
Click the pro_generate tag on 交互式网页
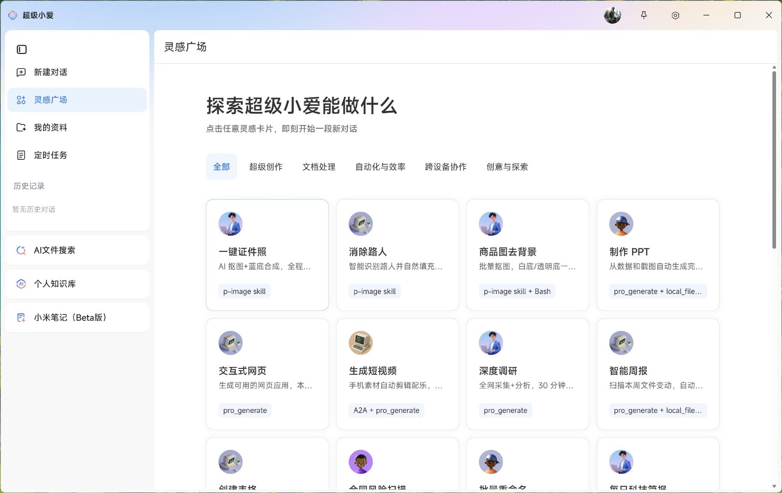(245, 410)
